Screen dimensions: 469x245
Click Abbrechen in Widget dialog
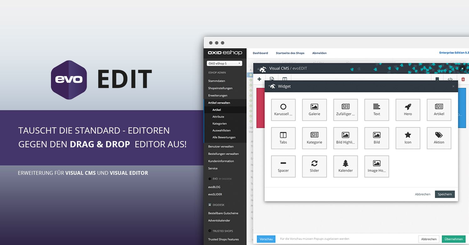coord(422,194)
